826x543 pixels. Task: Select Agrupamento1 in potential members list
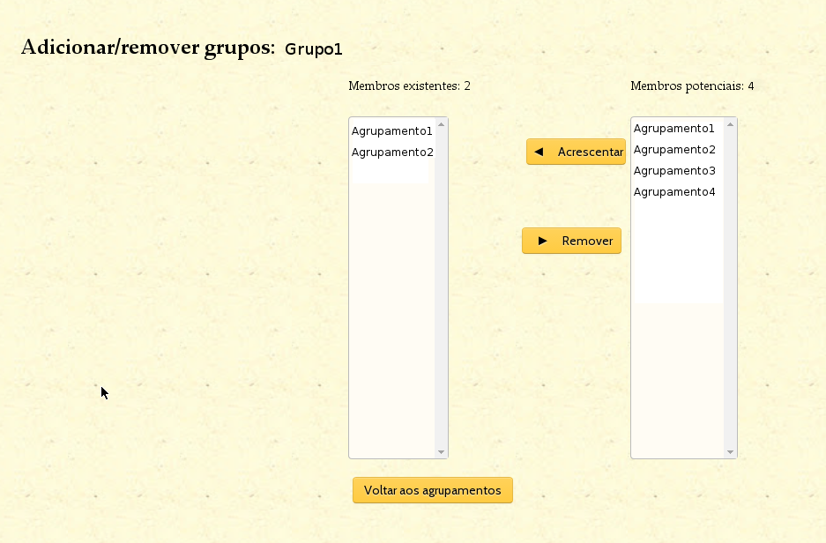(673, 129)
